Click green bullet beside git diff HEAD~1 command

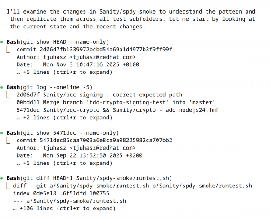pos(3,179)
